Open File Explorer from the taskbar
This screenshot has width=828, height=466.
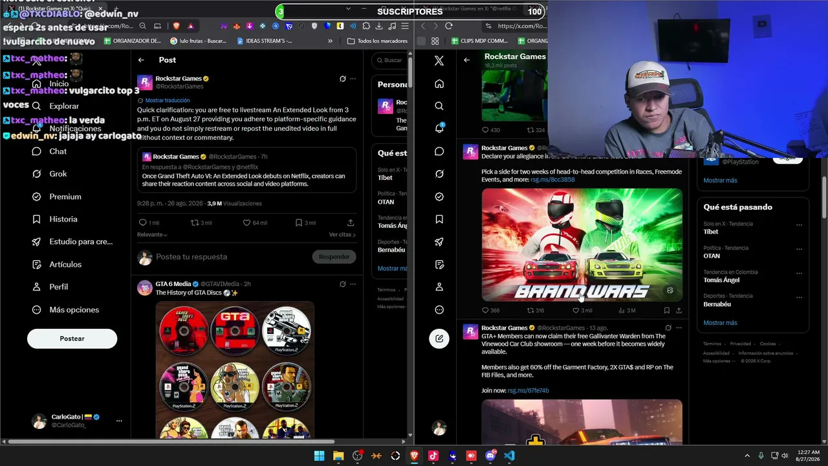click(x=338, y=456)
